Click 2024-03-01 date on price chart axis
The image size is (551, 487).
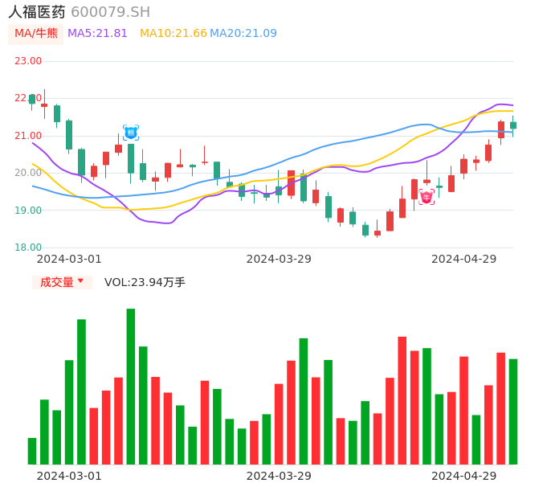tap(69, 259)
